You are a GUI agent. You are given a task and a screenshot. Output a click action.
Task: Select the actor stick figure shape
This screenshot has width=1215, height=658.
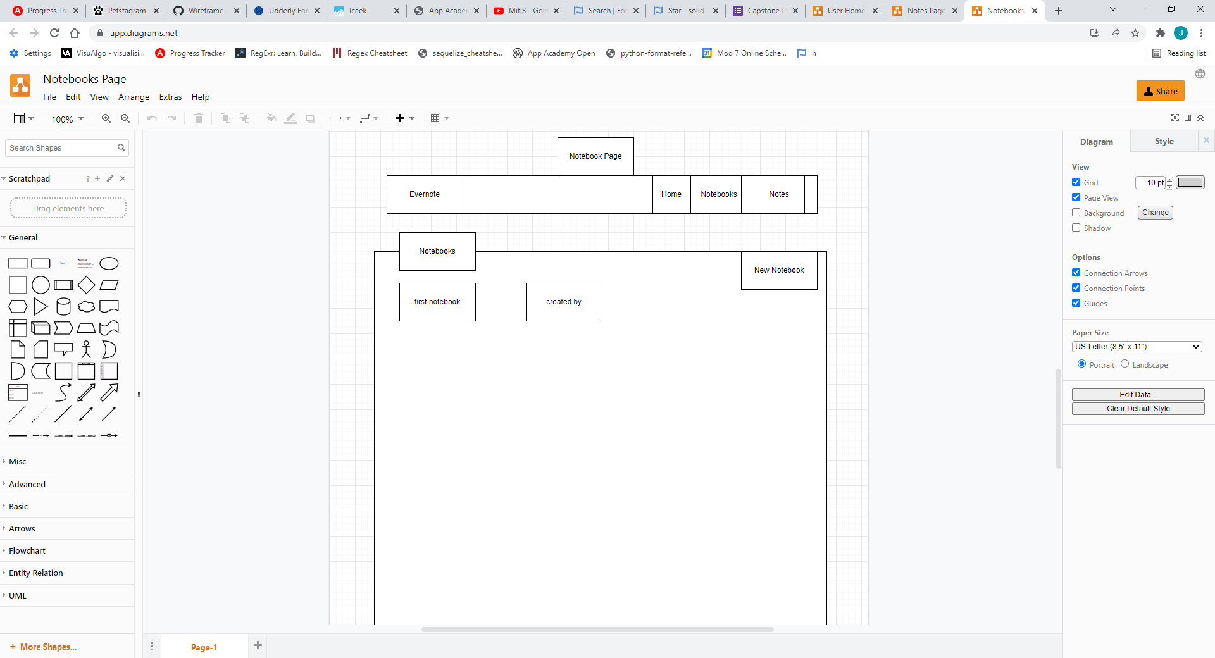pyautogui.click(x=86, y=350)
